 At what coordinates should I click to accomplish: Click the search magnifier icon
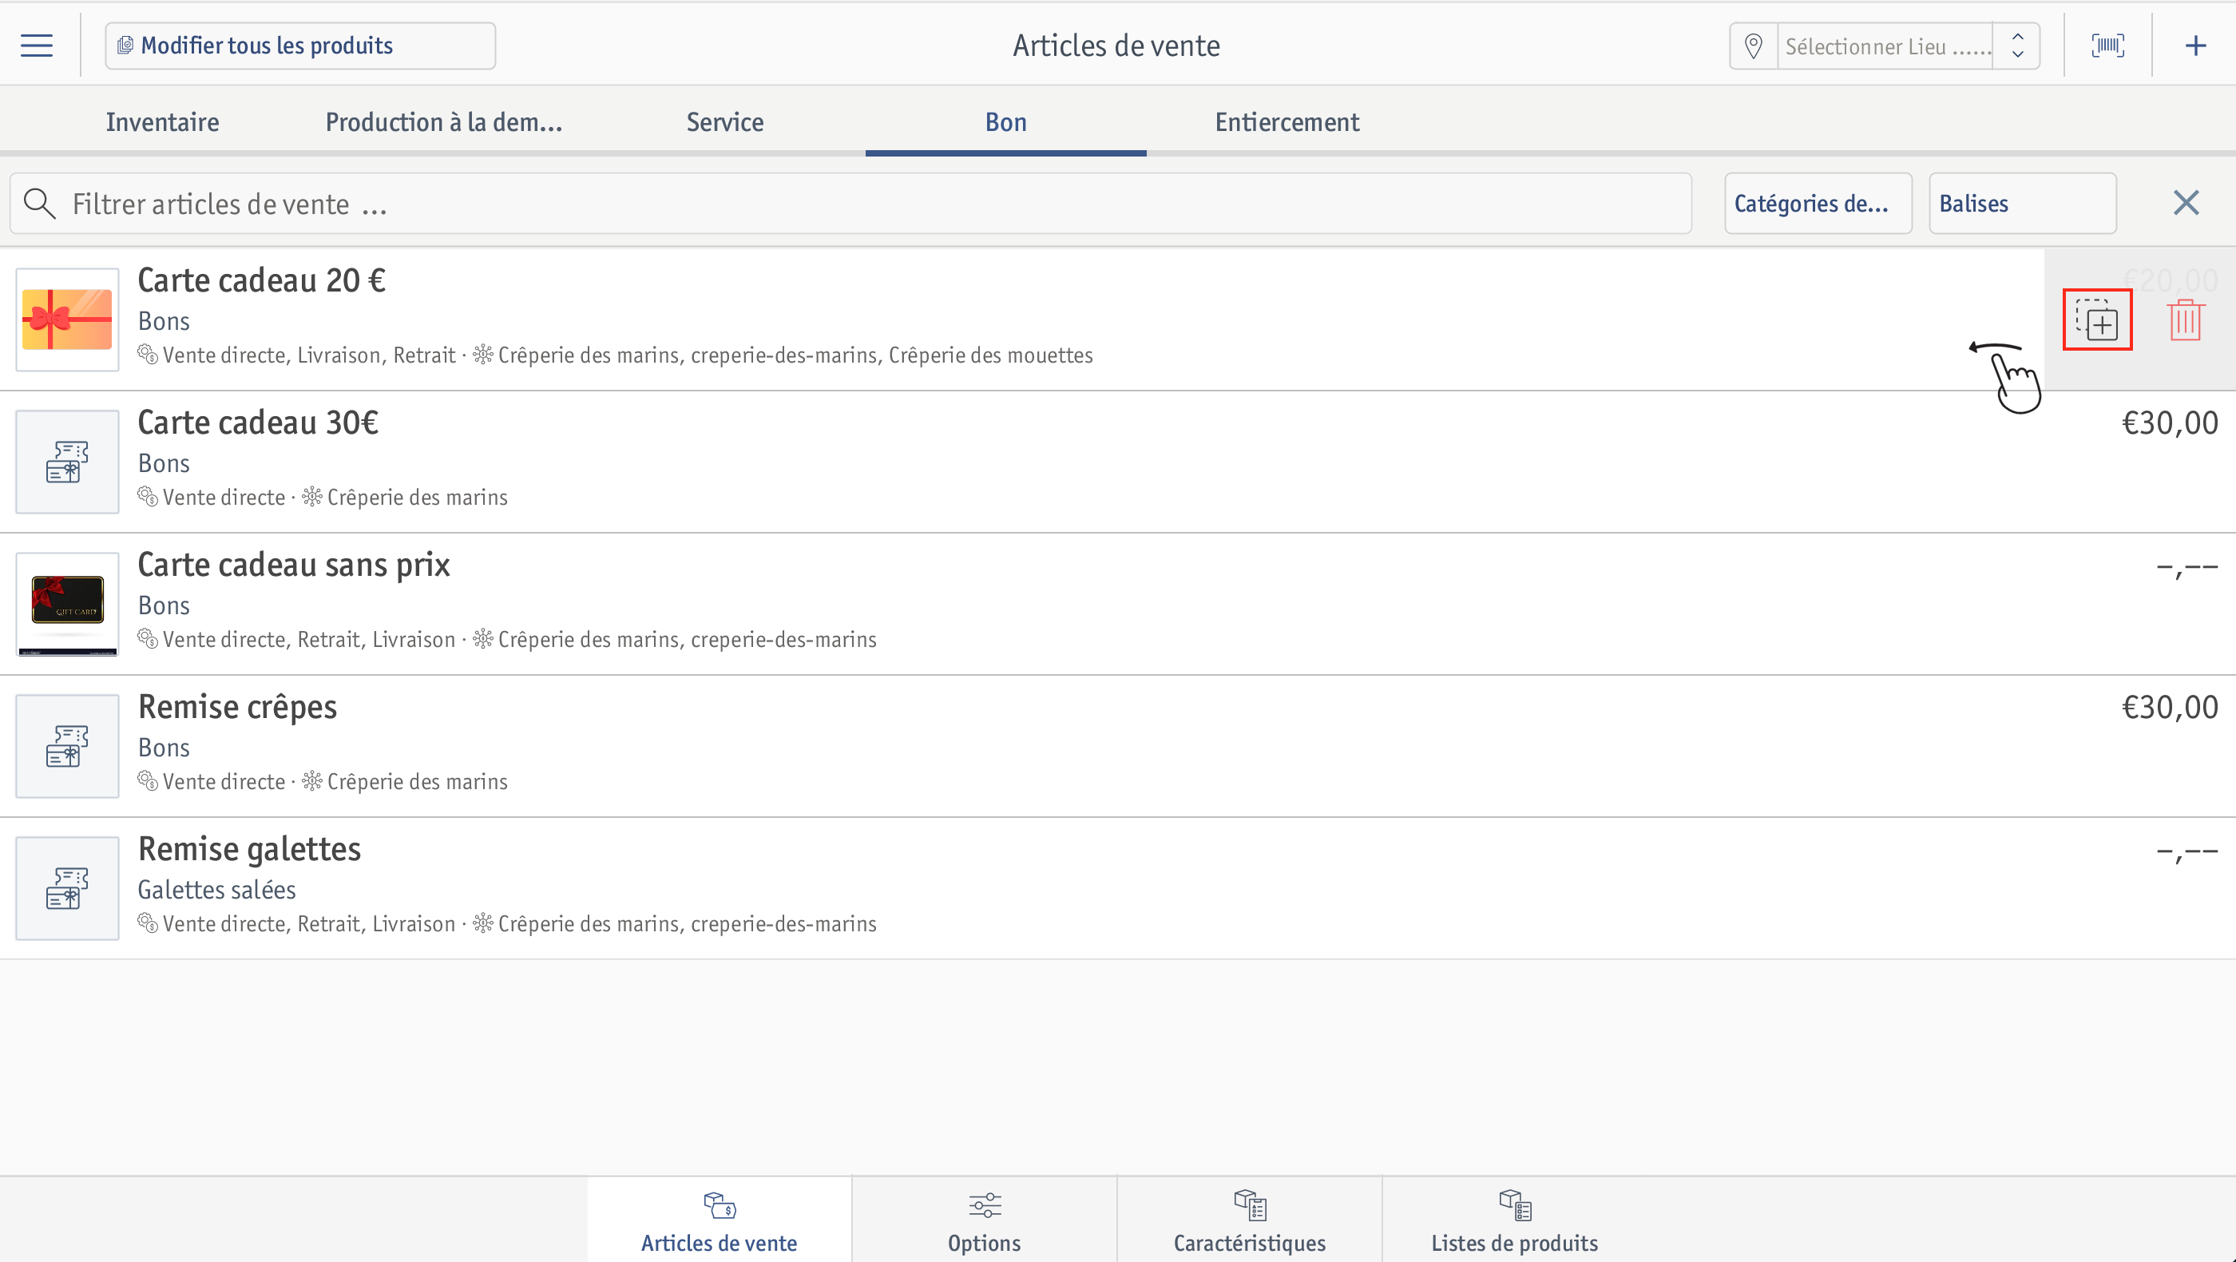(39, 203)
